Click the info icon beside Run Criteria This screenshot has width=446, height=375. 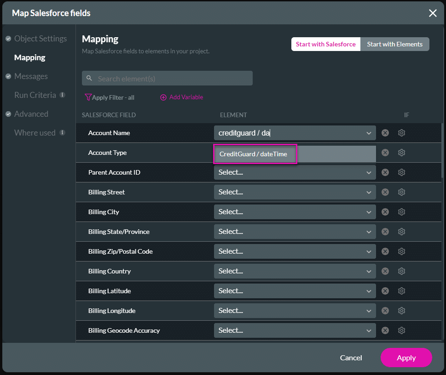(62, 95)
